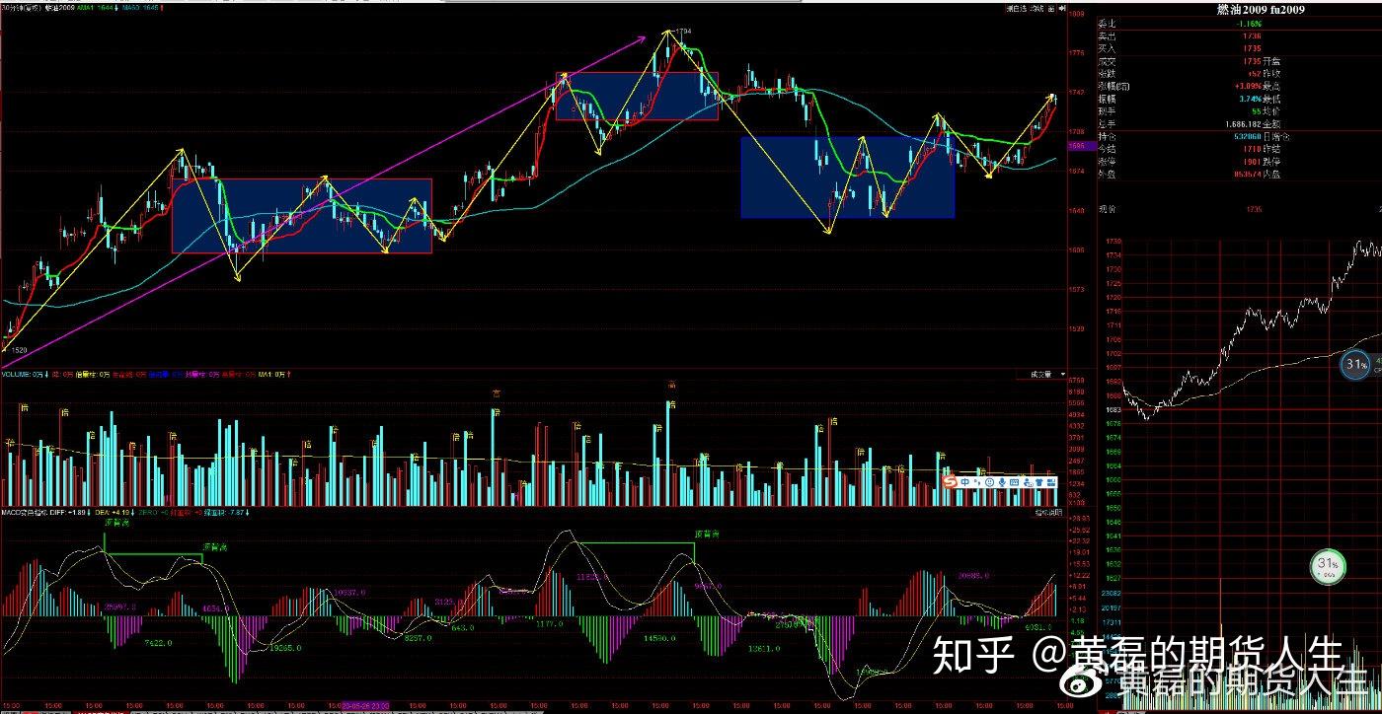Open the emoji panel on Sogou toolbar
The width and height of the screenshot is (1382, 714).
[x=989, y=482]
